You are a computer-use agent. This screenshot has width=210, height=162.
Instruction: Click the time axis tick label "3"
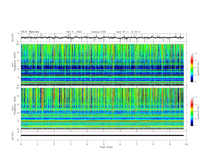(71, 144)
